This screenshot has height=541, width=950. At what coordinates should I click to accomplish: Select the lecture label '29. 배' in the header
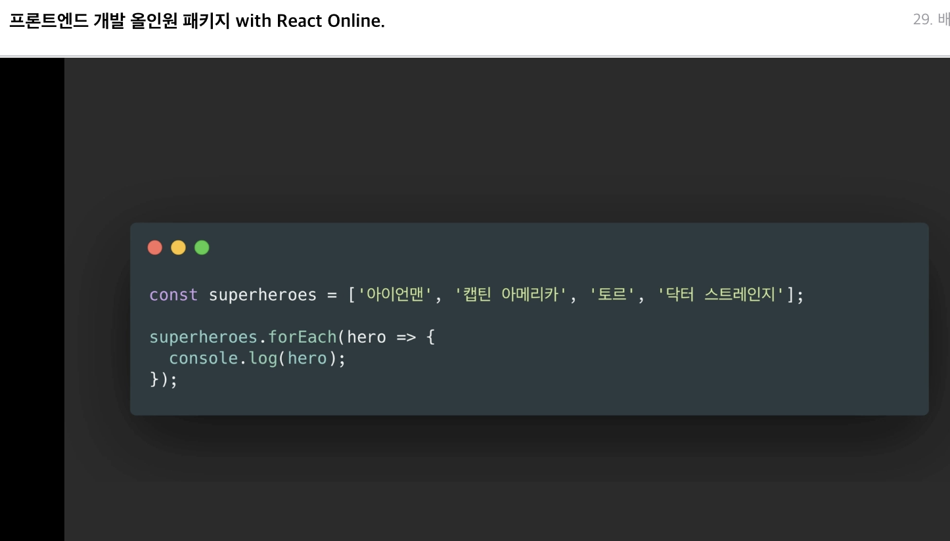click(931, 20)
